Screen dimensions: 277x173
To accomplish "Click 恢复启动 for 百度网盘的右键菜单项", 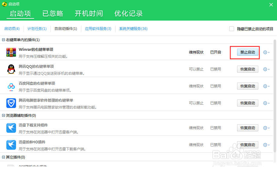I will pos(247,86).
